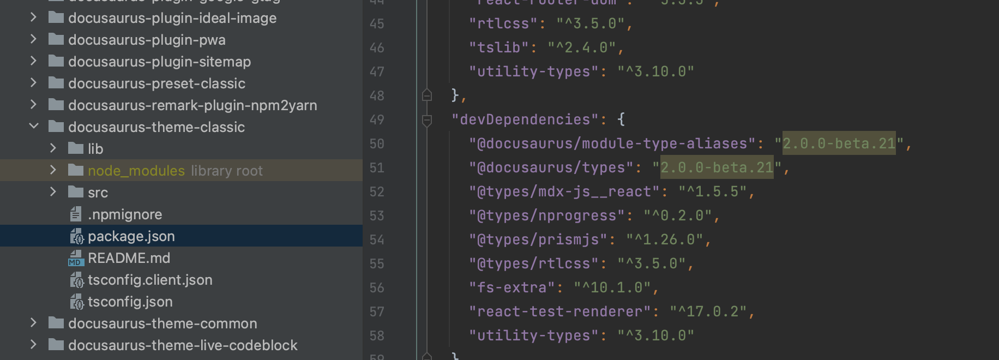Click highlighted version of @docusaurus/types
Image resolution: width=999 pixels, height=360 pixels.
pyautogui.click(x=717, y=167)
